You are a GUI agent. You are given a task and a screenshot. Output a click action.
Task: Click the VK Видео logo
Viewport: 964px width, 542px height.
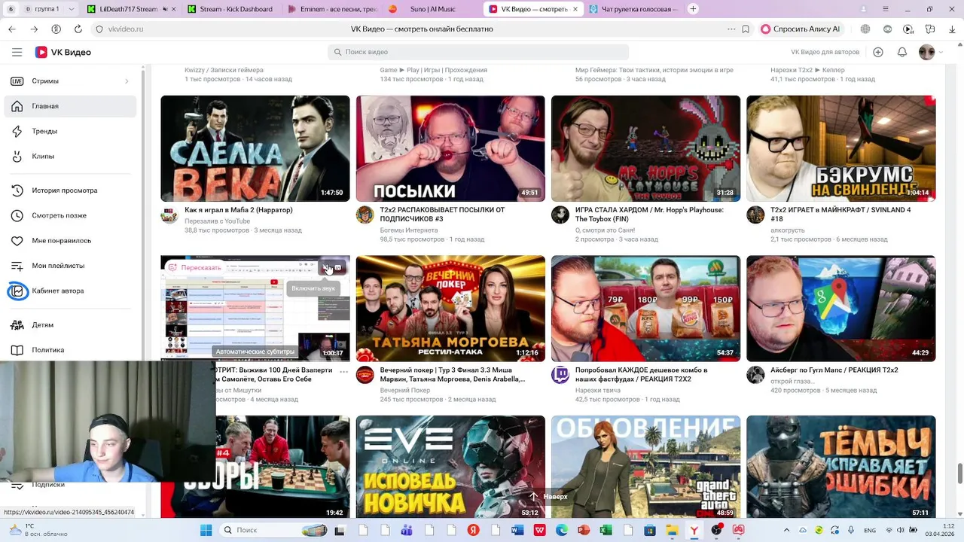tap(63, 52)
